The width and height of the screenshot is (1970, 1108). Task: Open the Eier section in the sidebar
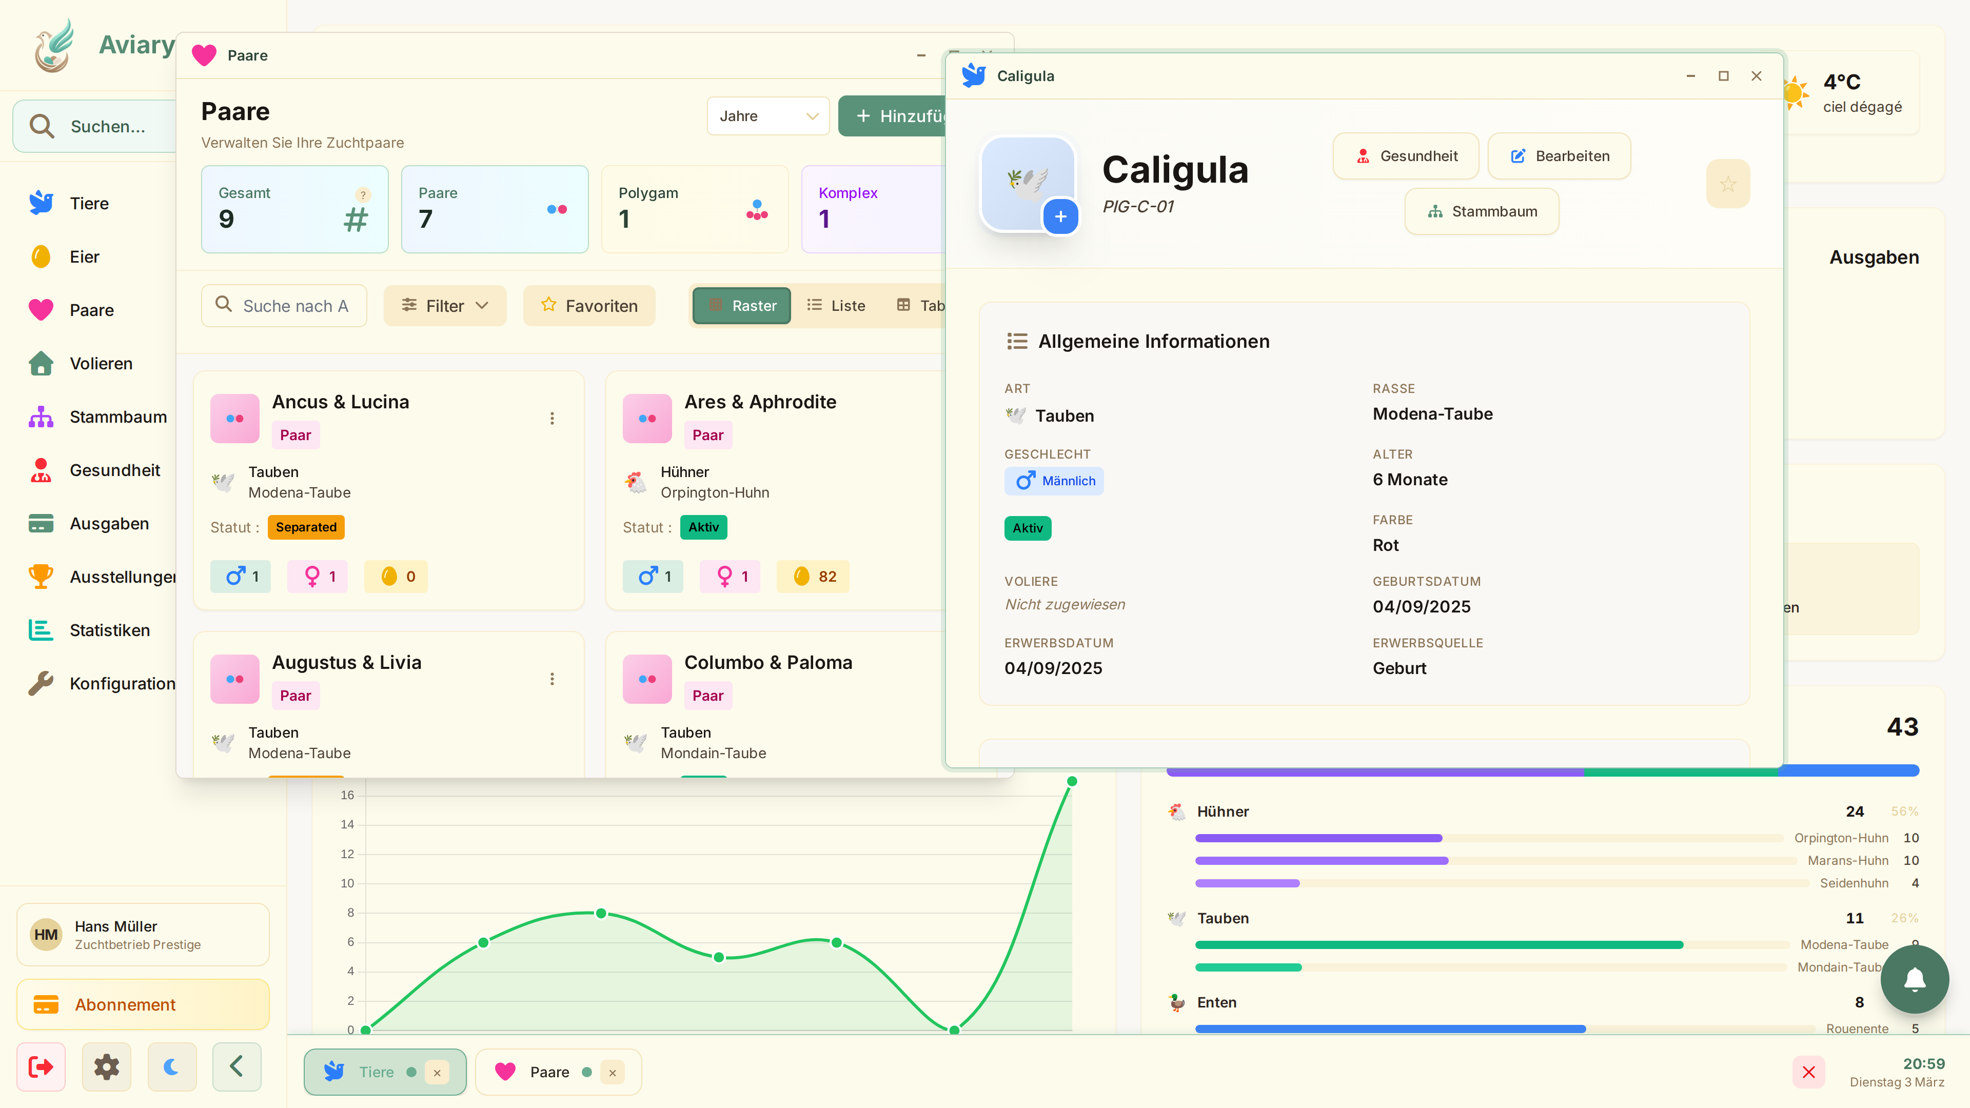(84, 257)
